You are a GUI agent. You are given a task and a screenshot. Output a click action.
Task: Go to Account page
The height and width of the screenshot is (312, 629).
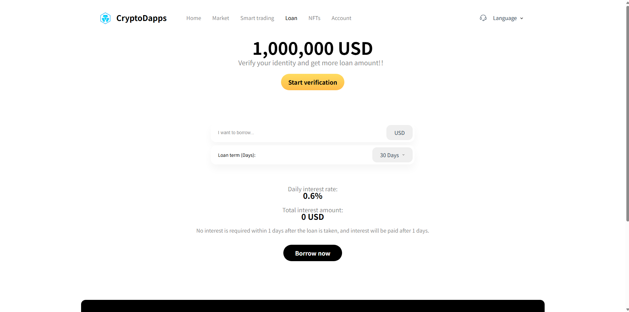click(341, 18)
